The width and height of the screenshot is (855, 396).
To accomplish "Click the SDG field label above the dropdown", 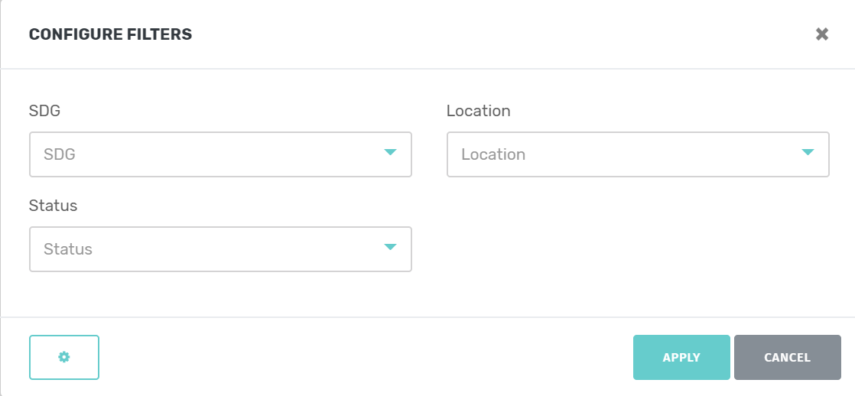I will [44, 111].
